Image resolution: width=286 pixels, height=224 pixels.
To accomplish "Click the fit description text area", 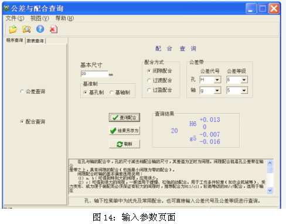I will pyautogui.click(x=168, y=177).
